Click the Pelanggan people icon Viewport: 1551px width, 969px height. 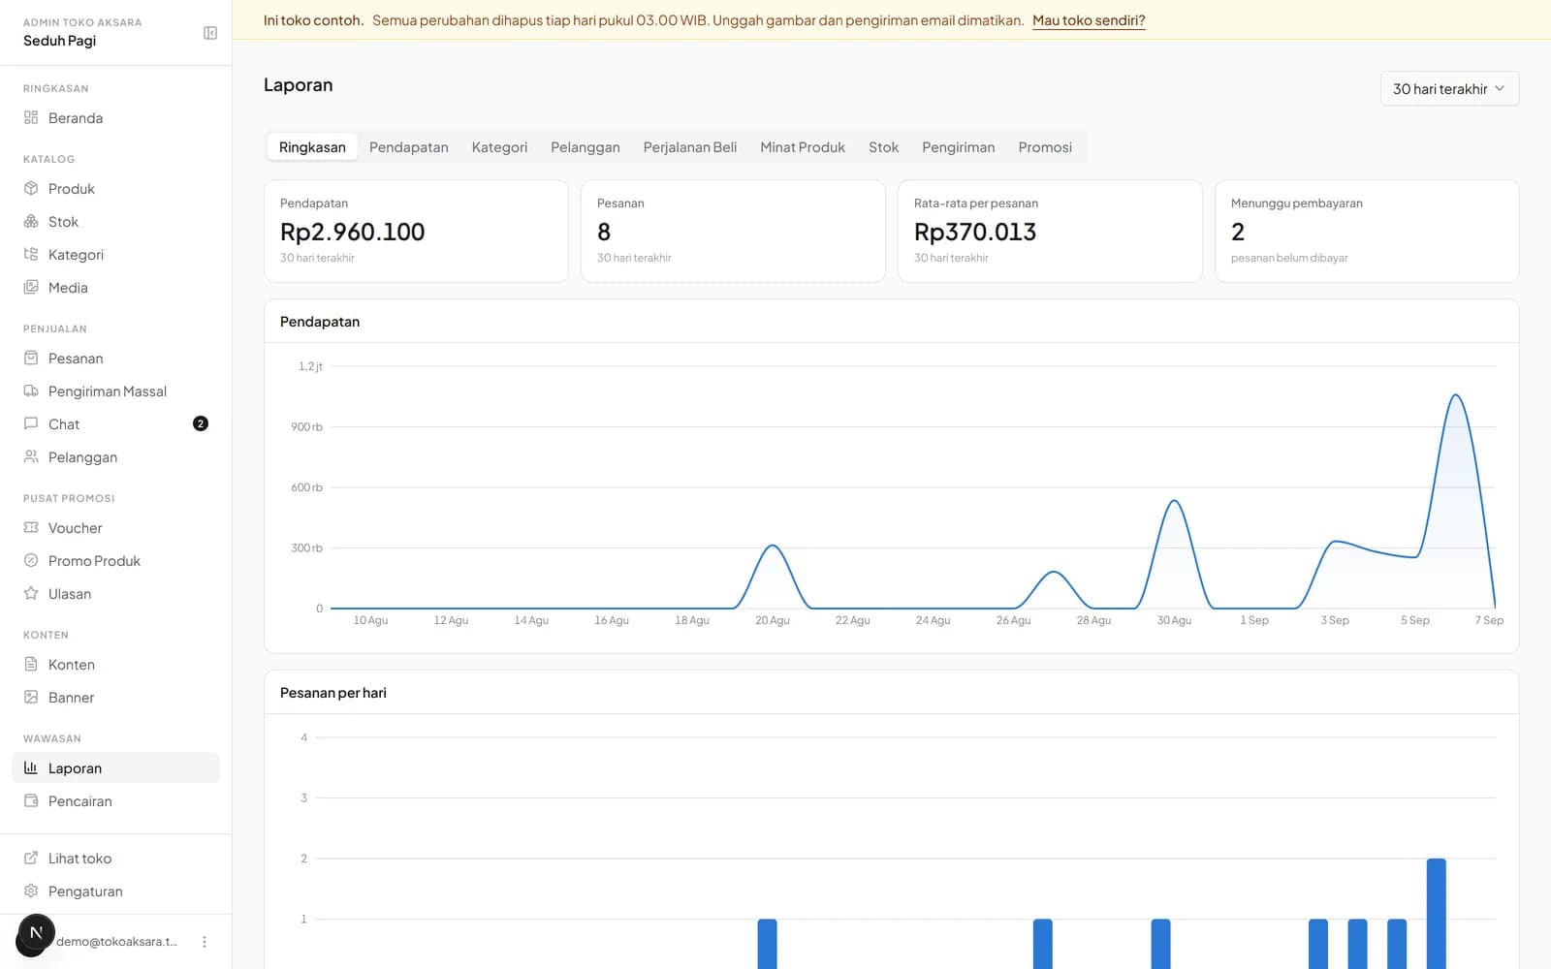[x=31, y=456]
